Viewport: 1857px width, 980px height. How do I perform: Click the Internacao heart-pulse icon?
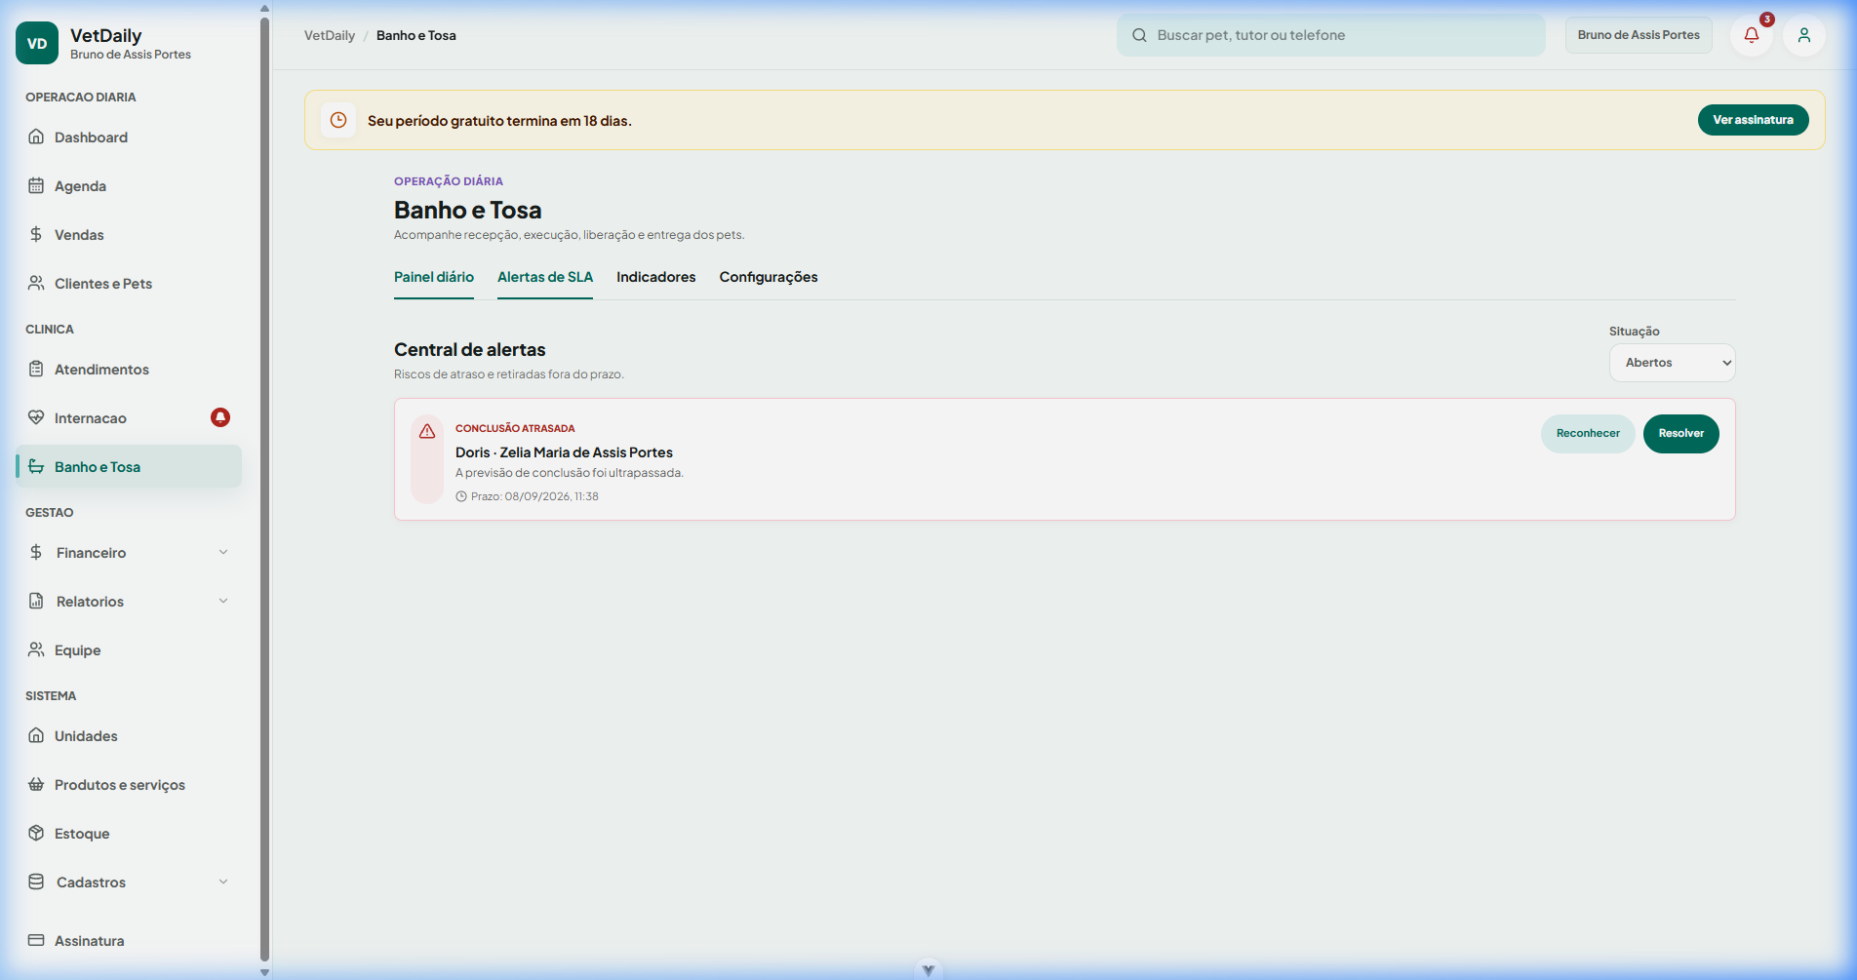(36, 417)
